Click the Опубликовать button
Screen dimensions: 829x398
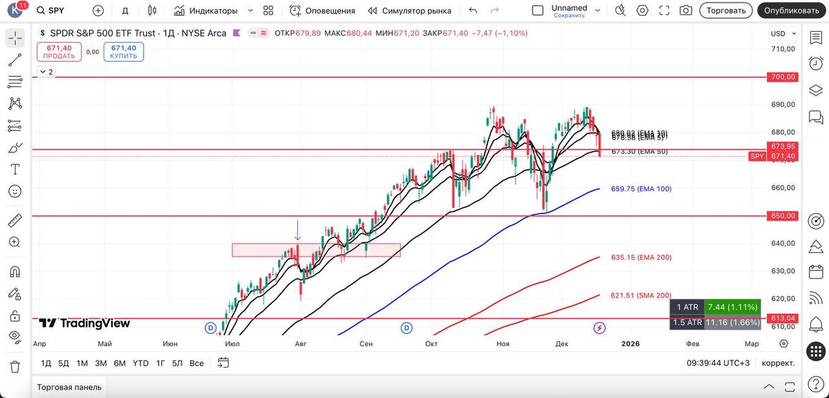(x=792, y=10)
